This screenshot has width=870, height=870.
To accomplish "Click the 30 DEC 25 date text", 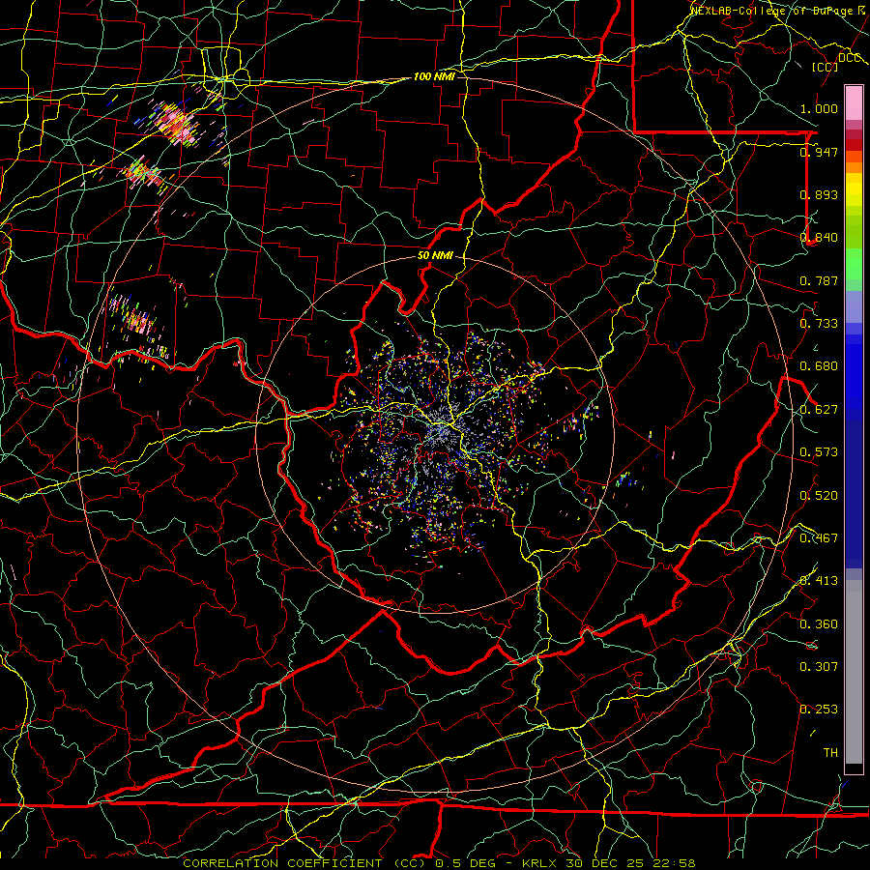I will pos(605,863).
